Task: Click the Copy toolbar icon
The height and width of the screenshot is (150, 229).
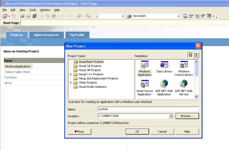Action: click(x=48, y=16)
